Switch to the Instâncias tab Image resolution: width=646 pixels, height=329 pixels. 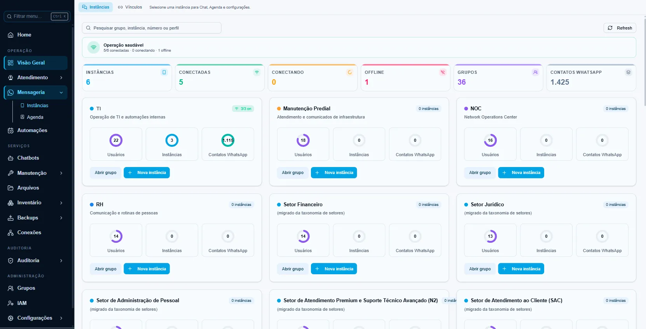(x=96, y=7)
